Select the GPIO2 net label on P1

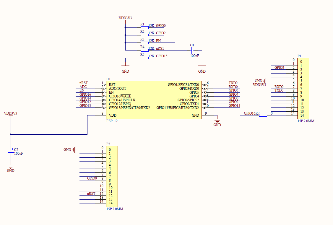click(279, 68)
